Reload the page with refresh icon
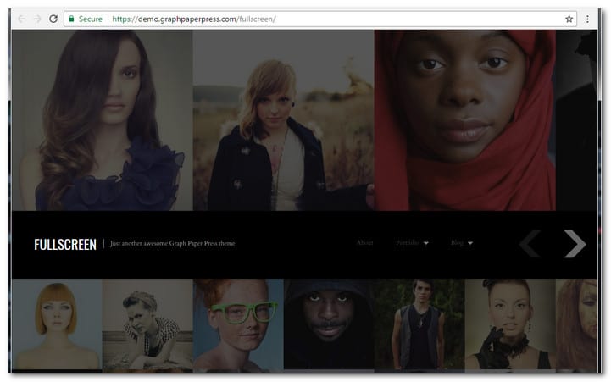 pyautogui.click(x=53, y=19)
